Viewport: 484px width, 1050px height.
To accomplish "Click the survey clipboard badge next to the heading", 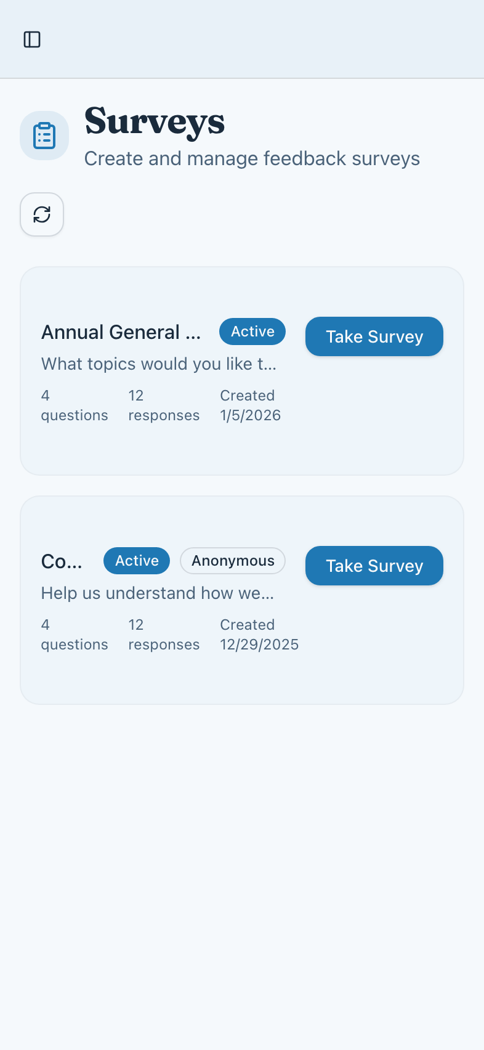I will click(44, 135).
